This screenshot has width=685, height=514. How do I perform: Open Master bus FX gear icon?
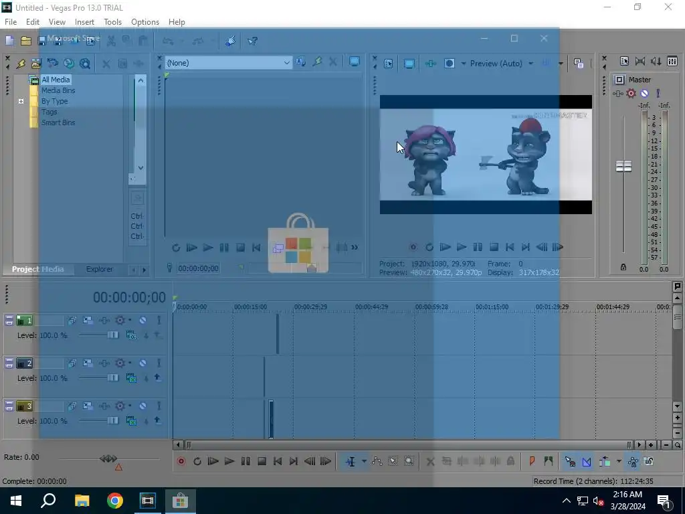pyautogui.click(x=631, y=93)
